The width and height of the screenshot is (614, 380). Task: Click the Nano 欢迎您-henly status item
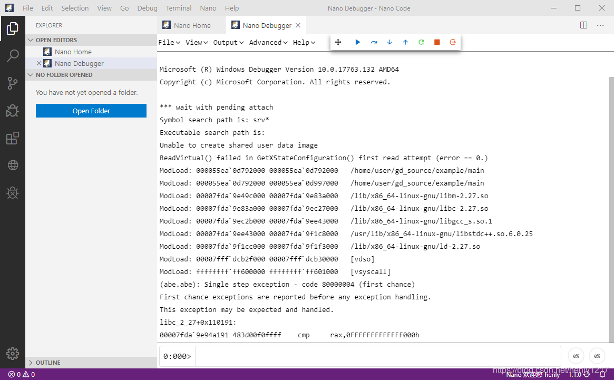tap(533, 375)
